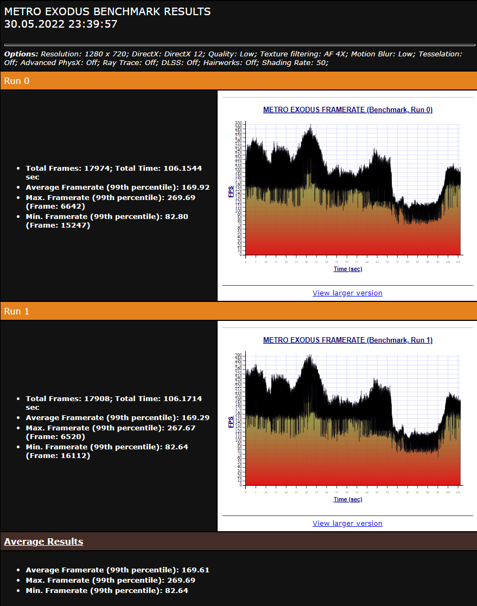
Task: Click Average Framerate 169.29 in Run 1
Action: point(118,418)
